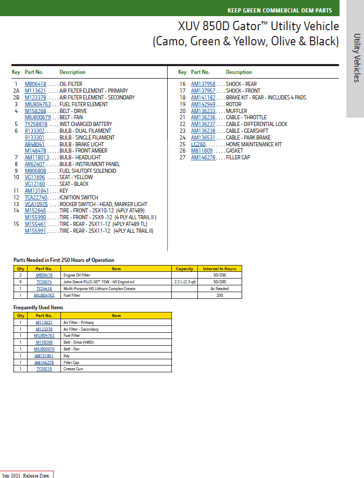Click 'Interval In Hours' column header
Viewport: 364px width, 478px height.
pyautogui.click(x=220, y=269)
